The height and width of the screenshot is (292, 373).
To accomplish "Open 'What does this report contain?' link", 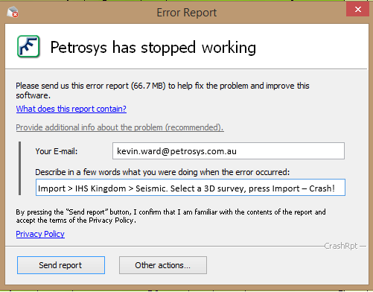I will point(71,109).
